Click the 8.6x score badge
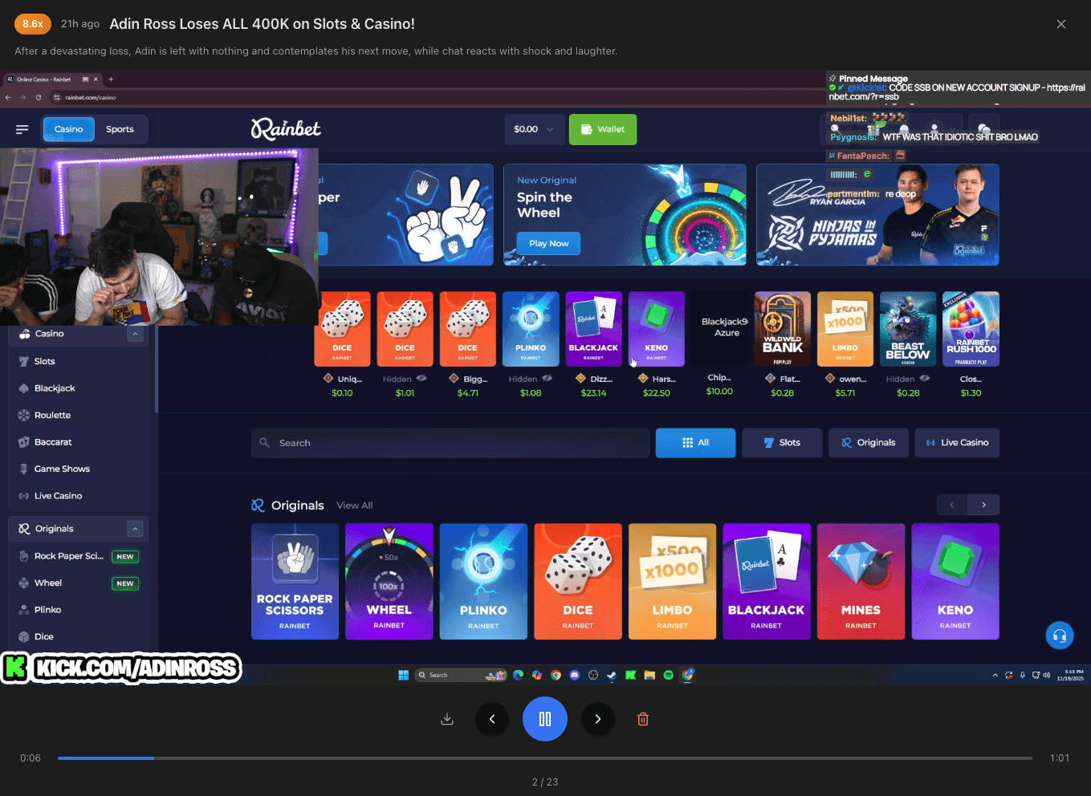The image size is (1091, 796). click(33, 24)
